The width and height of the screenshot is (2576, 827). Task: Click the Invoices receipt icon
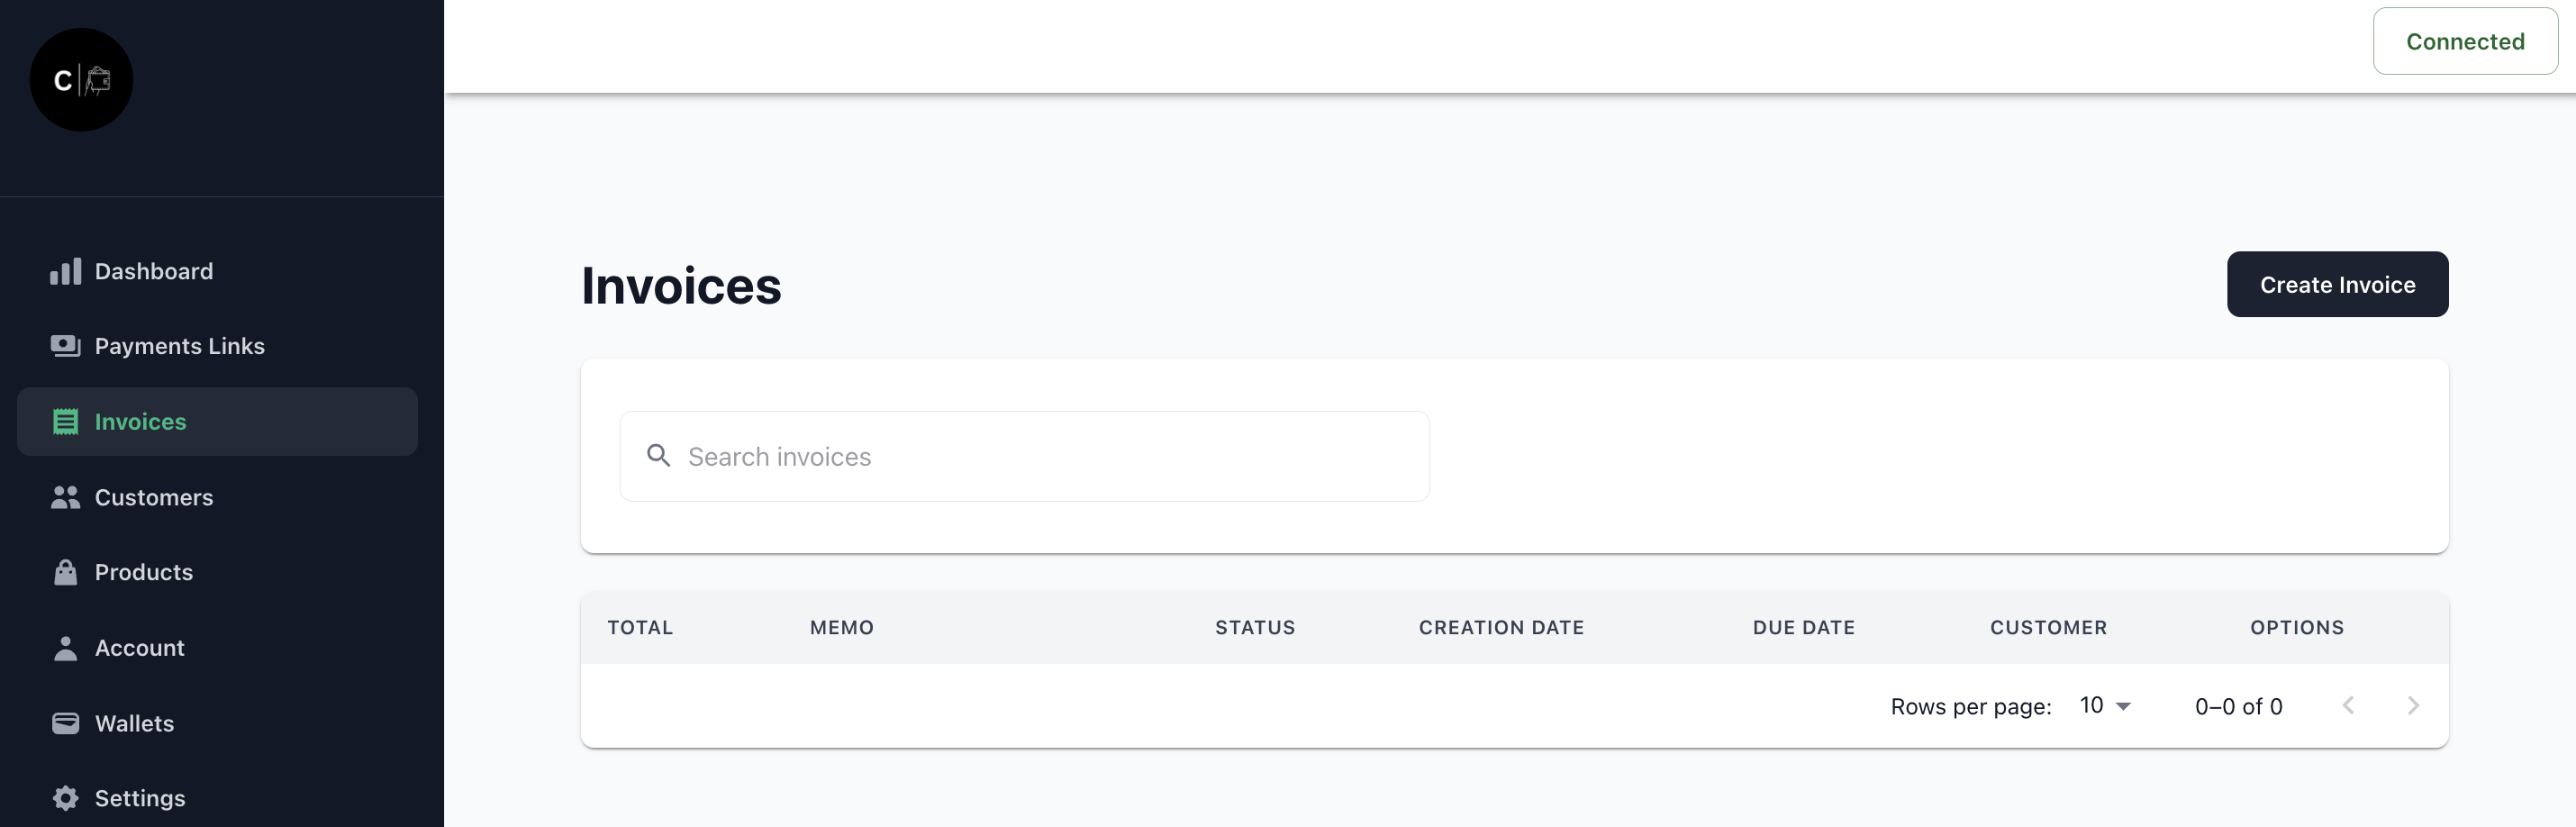(65, 422)
